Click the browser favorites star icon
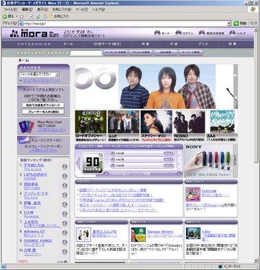The width and height of the screenshot is (260, 270). [51, 16]
